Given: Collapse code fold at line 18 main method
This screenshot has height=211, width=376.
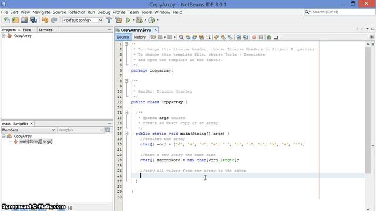Looking at the screenshot, I should (x=126, y=134).
